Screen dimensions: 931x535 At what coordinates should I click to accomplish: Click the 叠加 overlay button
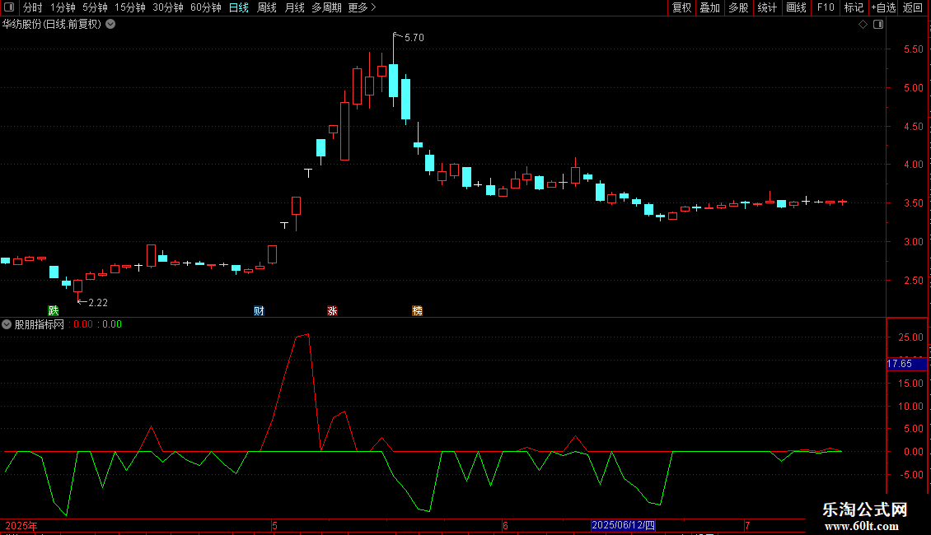[x=709, y=7]
